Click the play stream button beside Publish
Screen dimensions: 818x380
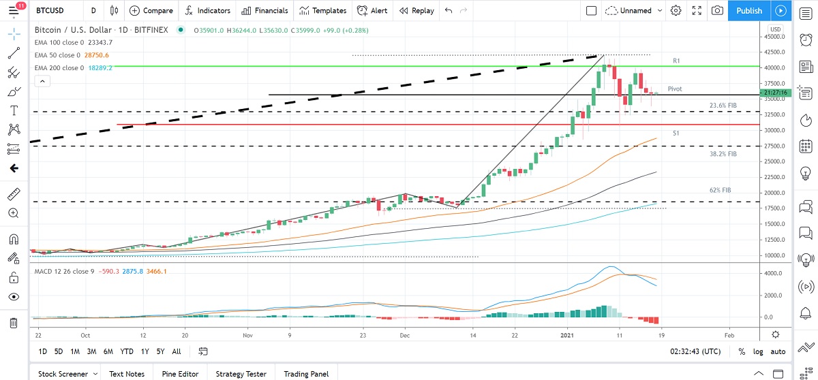click(x=781, y=11)
